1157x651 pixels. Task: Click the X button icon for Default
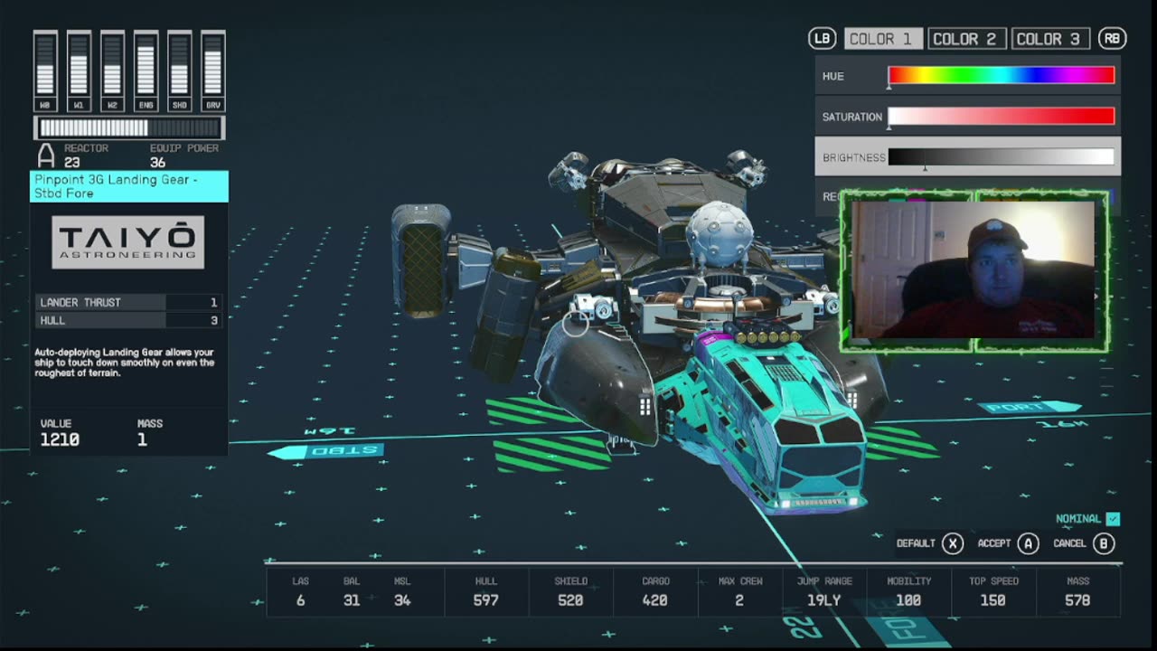pyautogui.click(x=953, y=543)
